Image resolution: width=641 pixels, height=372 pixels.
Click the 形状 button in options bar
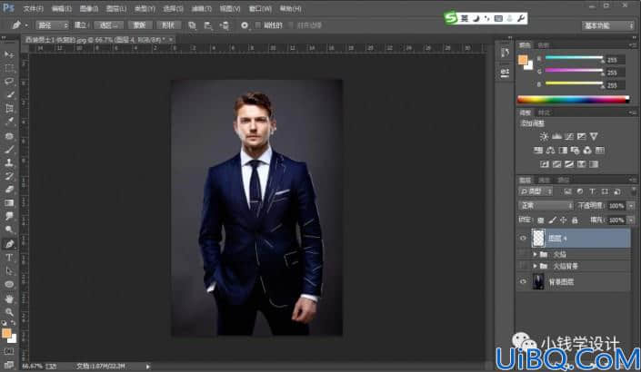[168, 25]
